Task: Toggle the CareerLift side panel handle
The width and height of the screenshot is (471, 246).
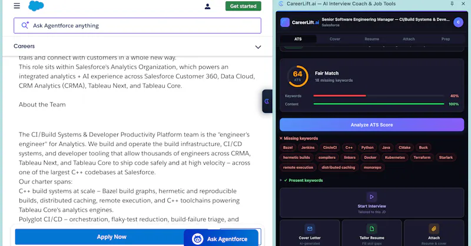Action: (267, 101)
